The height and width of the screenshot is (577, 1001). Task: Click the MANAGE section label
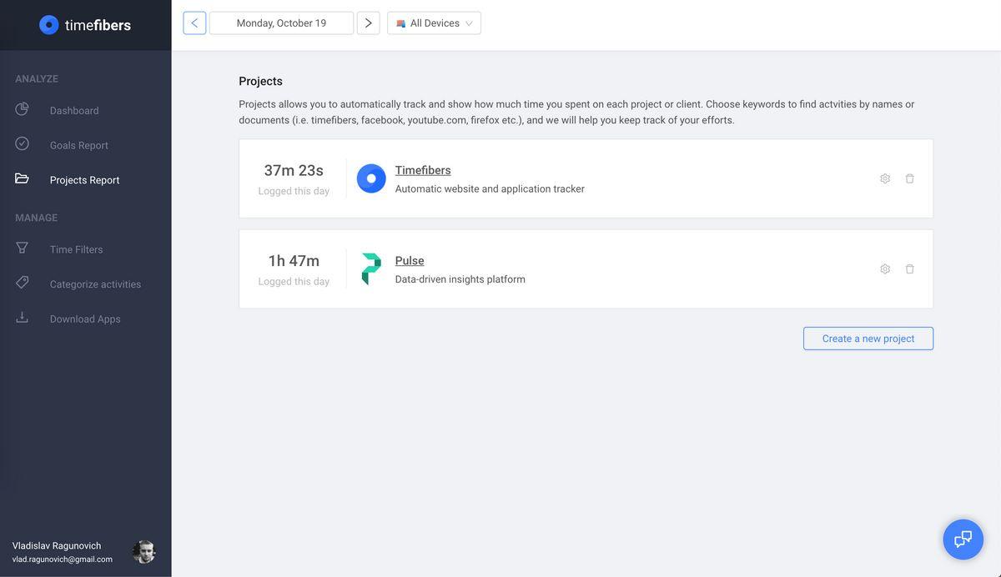(37, 218)
